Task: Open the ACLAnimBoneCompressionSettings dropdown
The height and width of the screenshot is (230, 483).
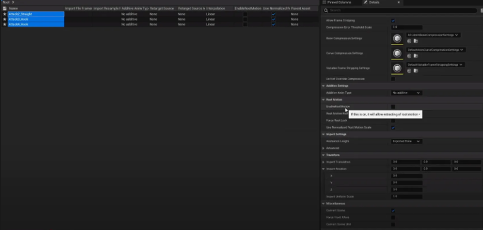Action: point(433,35)
